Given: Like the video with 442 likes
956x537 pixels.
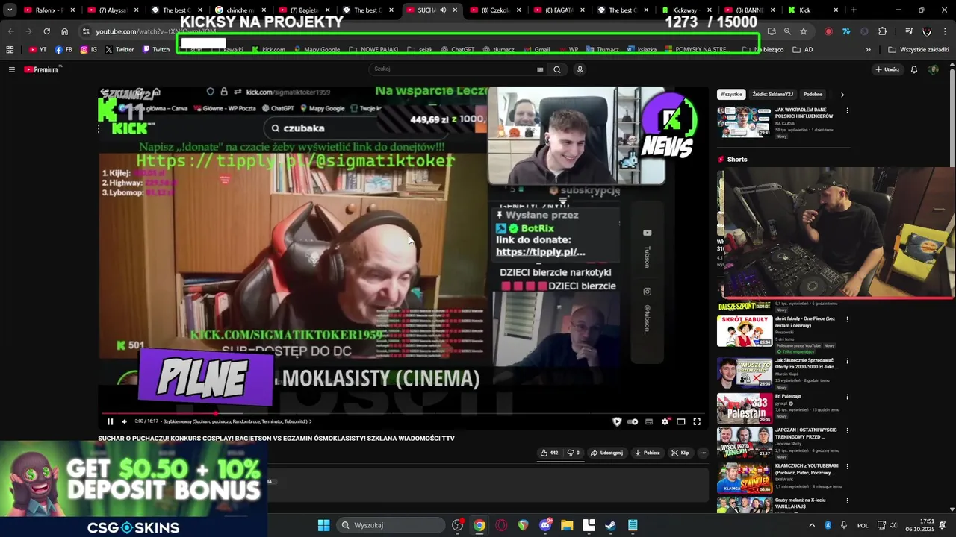Looking at the screenshot, I should coord(549,453).
